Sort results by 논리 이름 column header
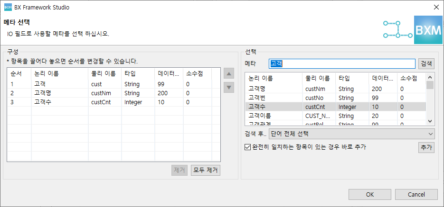This screenshot has height=207, width=444. pyautogui.click(x=273, y=78)
